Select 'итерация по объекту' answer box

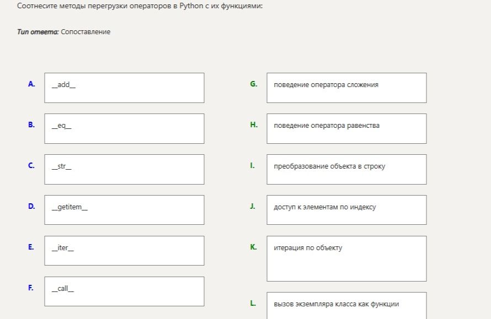[346, 258]
